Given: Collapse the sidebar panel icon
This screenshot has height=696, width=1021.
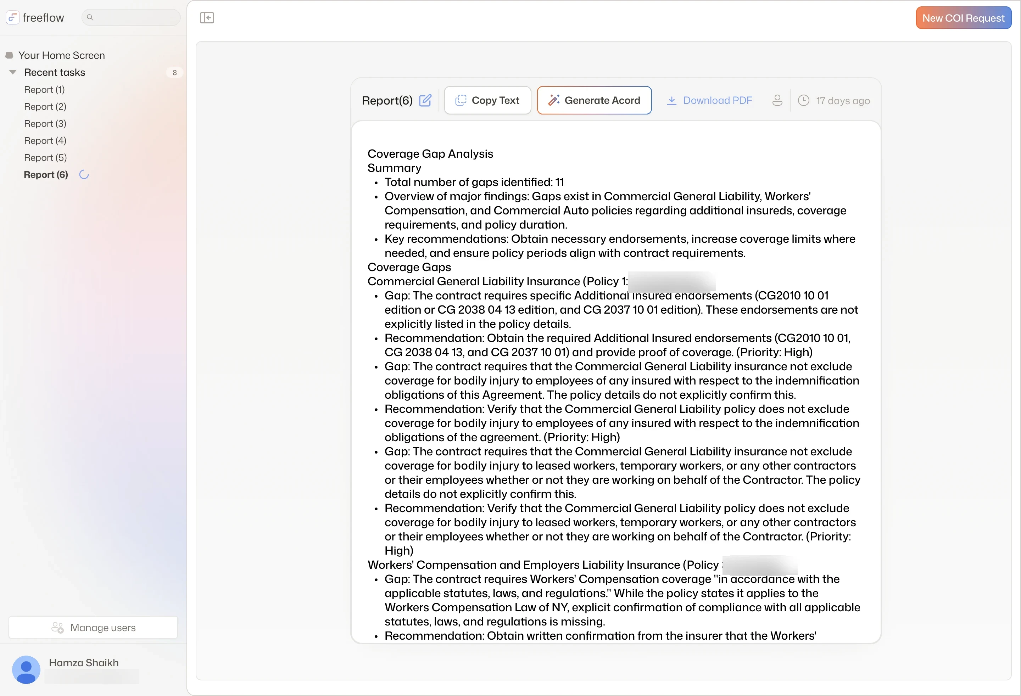Looking at the screenshot, I should point(207,18).
